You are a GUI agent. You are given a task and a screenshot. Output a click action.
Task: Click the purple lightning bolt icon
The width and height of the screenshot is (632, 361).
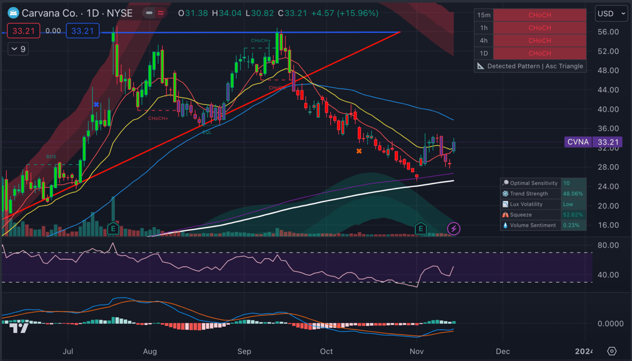point(453,228)
